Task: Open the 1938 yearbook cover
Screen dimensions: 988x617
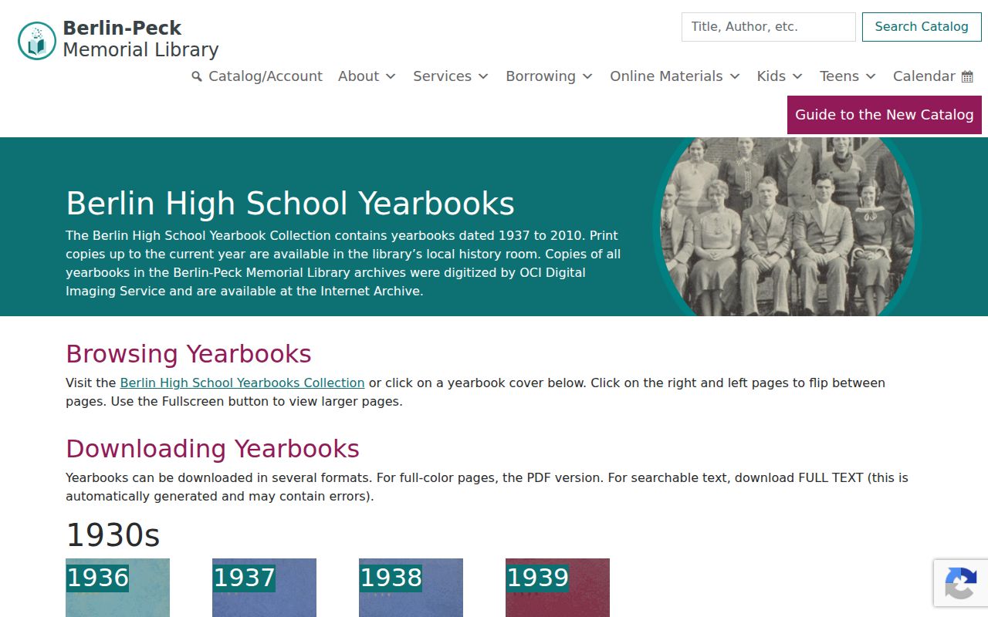Action: click(411, 588)
